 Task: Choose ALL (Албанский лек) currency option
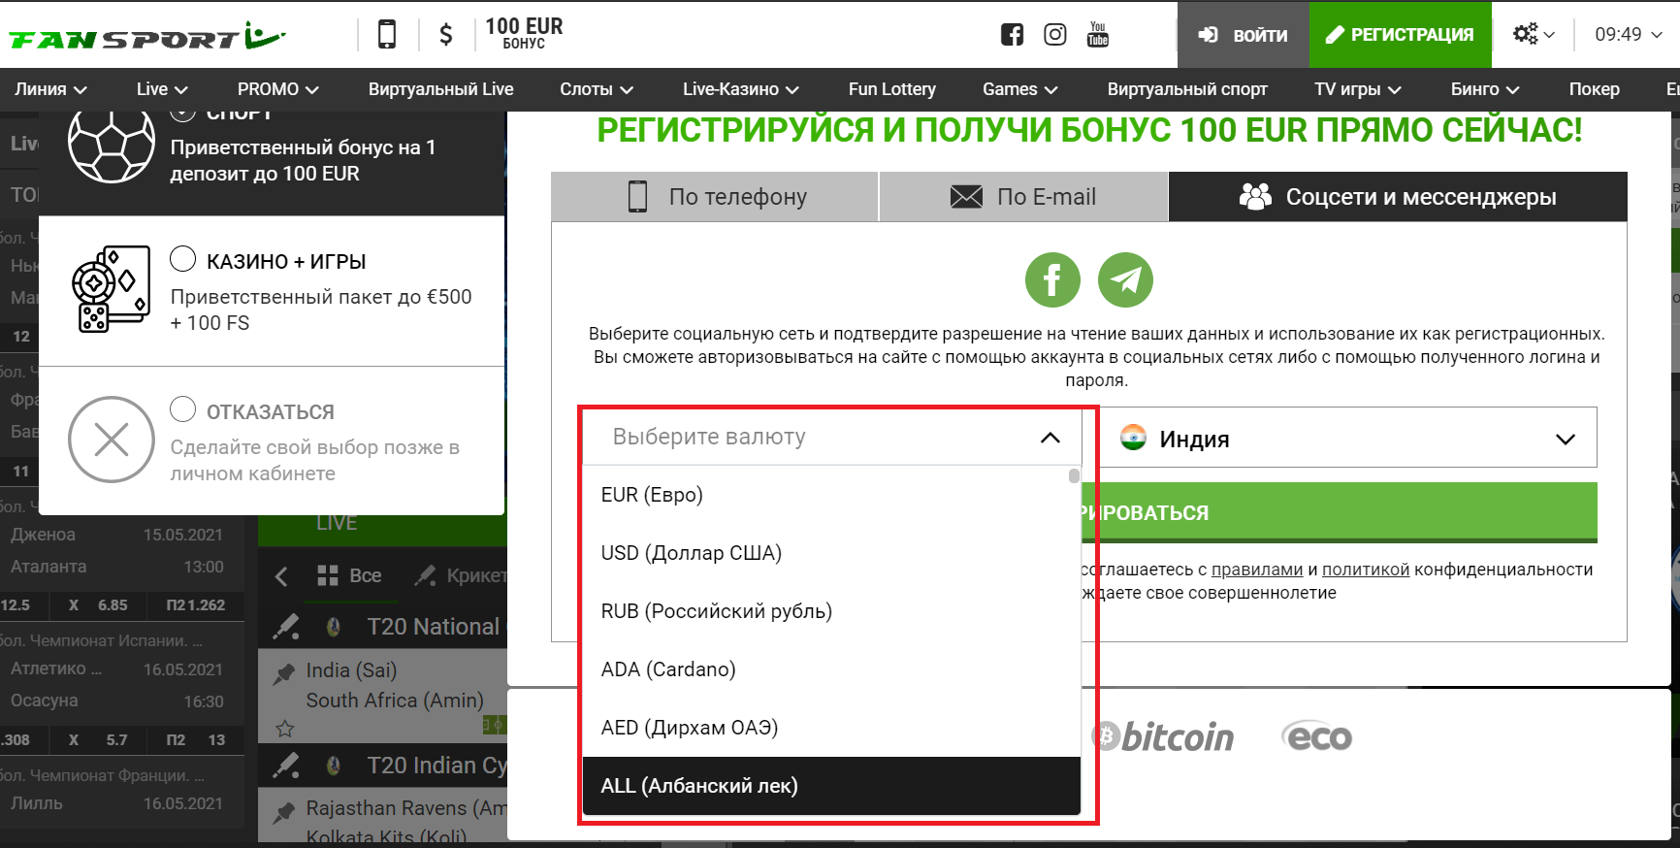(x=831, y=786)
